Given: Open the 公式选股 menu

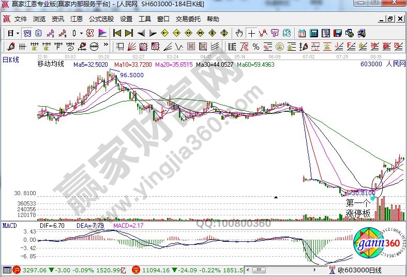Looking at the screenshot, I should click(101, 19).
